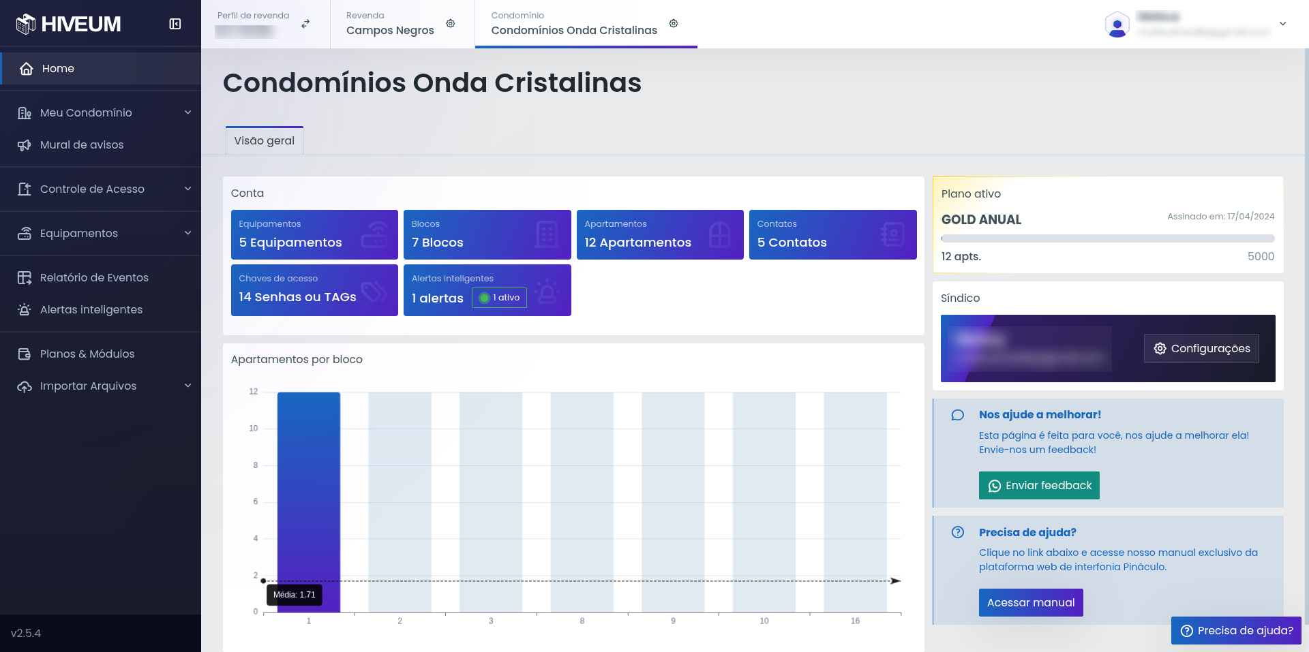Go to Home in the sidebar
Viewport: 1309px width, 652px height.
coord(58,68)
